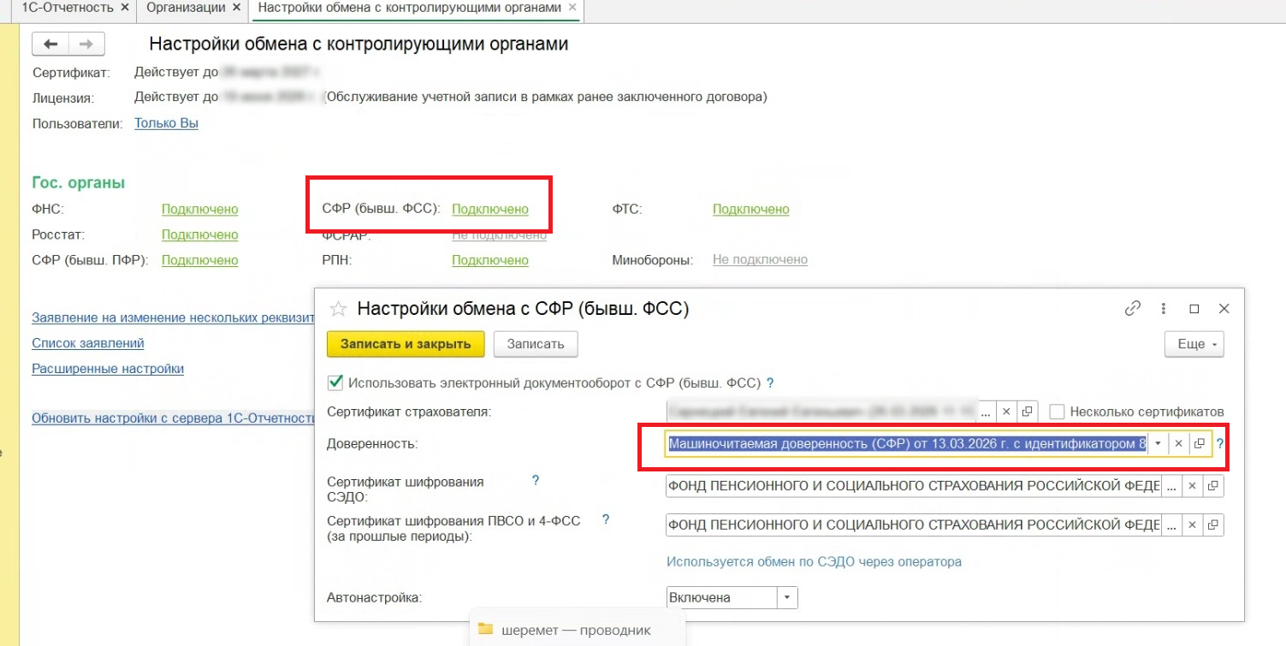Show help for Сертификат шифрования ПВСО и 4-ФСС
The image size is (1286, 646).
[x=605, y=519]
